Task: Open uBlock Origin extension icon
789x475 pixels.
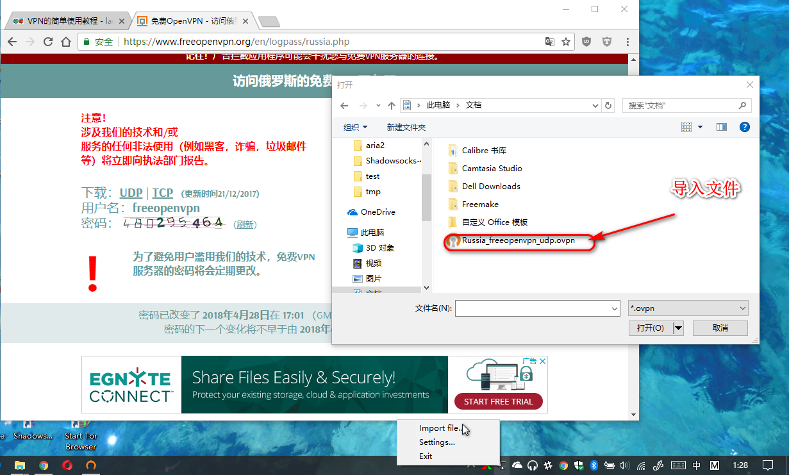Action: (x=586, y=42)
